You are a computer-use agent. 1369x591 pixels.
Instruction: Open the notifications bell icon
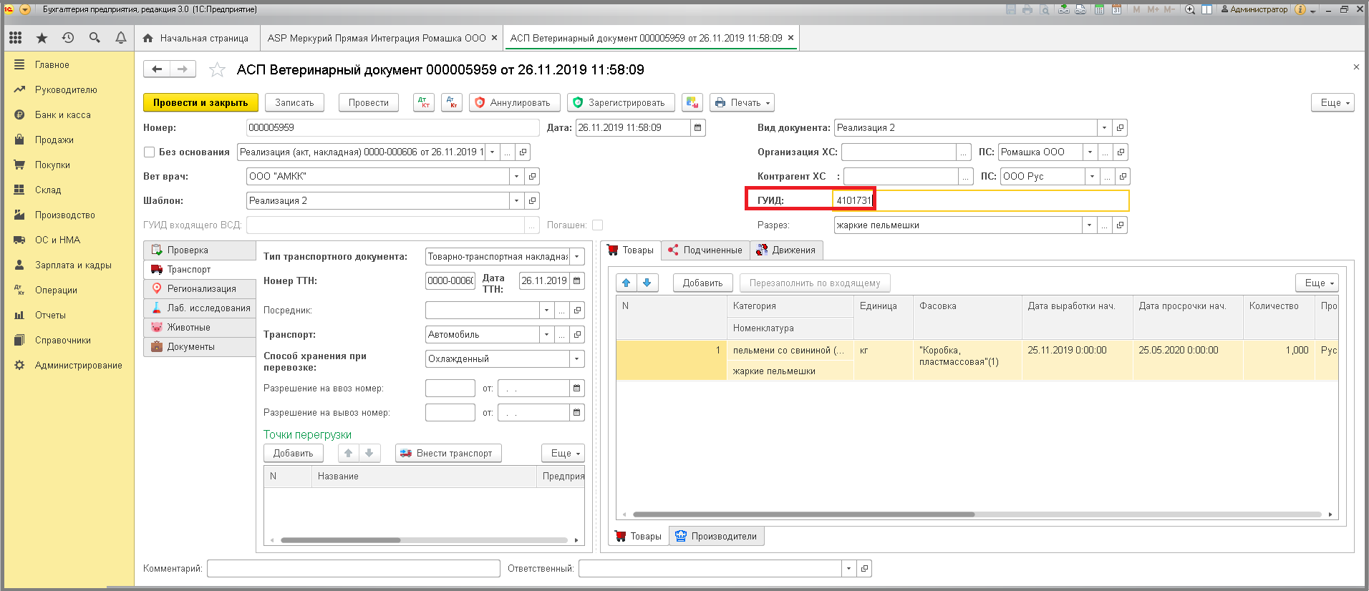coord(121,38)
